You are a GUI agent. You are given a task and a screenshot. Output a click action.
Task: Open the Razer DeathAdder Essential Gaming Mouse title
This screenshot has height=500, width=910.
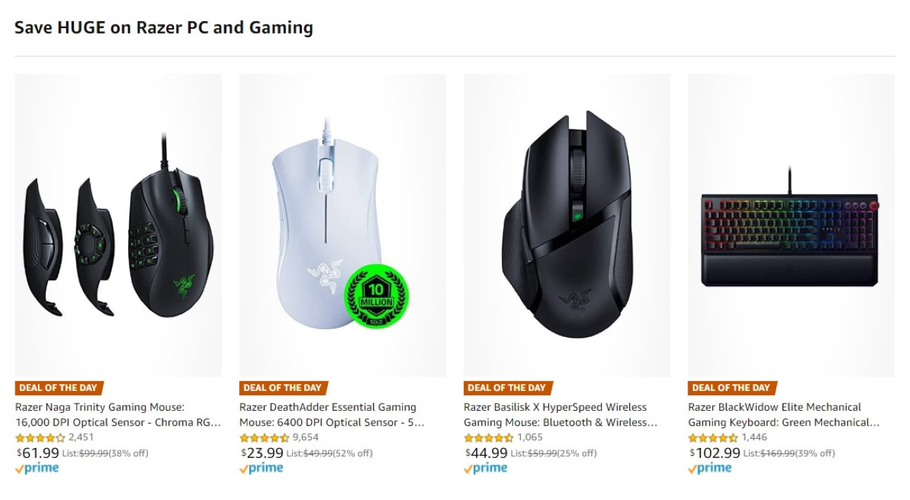click(332, 414)
